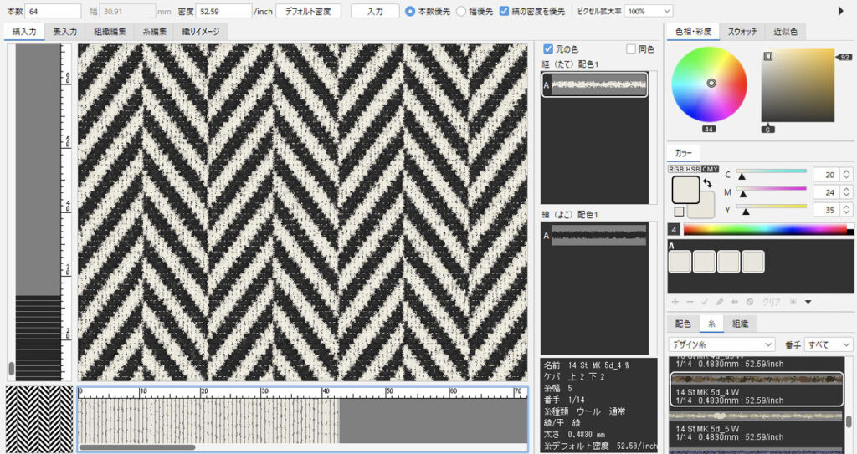Enable the 同色 checkbox
Viewport: 857px width, 454px height.
(x=632, y=49)
